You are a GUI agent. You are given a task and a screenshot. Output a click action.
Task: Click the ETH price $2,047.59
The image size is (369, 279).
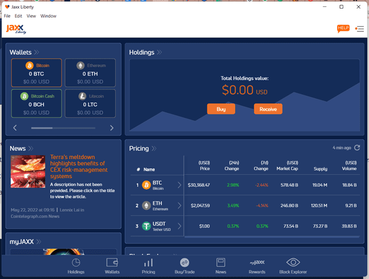point(200,205)
